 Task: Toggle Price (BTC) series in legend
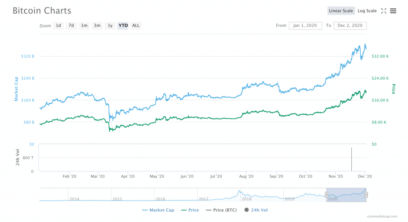221,210
